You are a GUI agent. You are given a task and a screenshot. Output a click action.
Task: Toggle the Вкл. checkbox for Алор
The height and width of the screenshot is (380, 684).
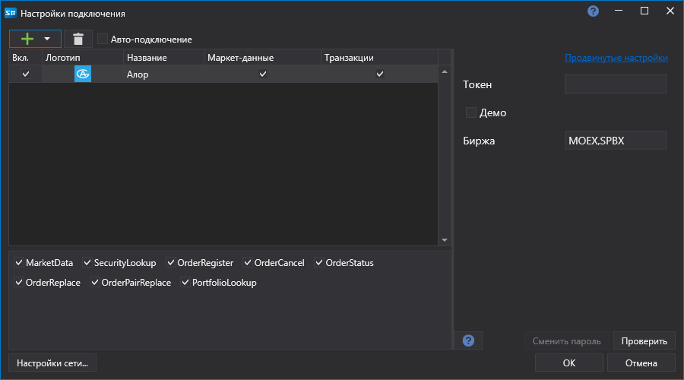tap(26, 74)
